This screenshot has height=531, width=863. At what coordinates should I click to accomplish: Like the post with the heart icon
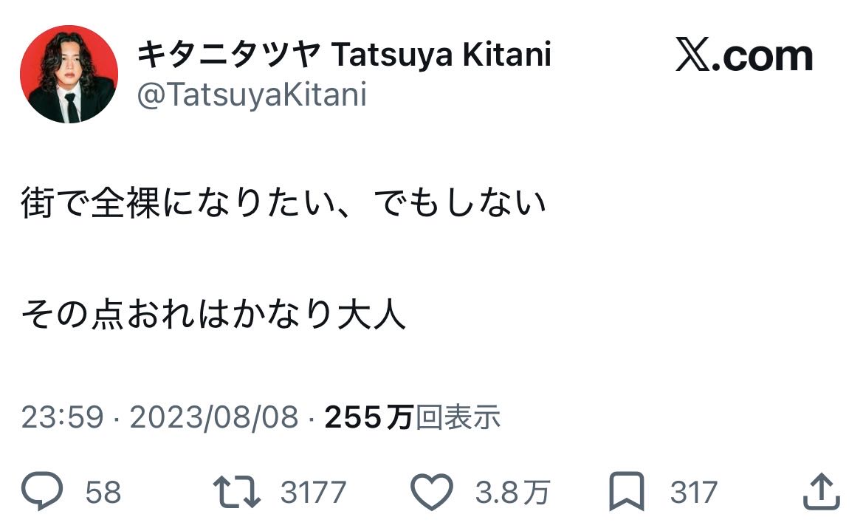tap(431, 492)
